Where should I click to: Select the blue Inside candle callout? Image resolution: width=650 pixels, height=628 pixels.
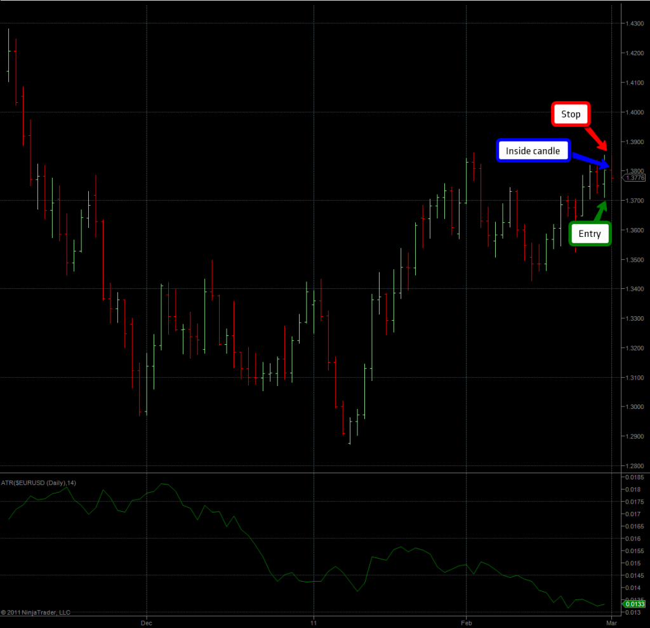[533, 151]
